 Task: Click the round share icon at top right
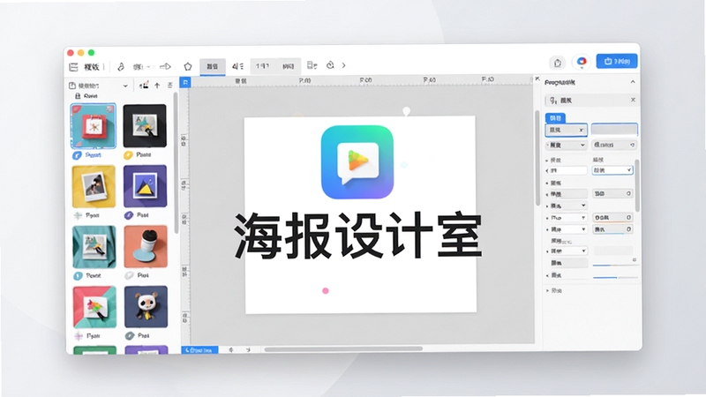point(558,63)
